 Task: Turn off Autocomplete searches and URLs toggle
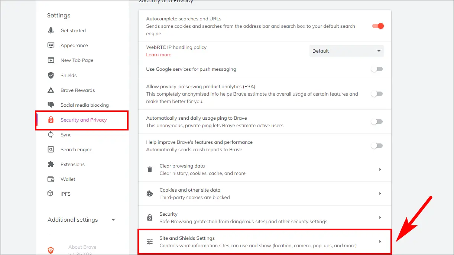(377, 26)
